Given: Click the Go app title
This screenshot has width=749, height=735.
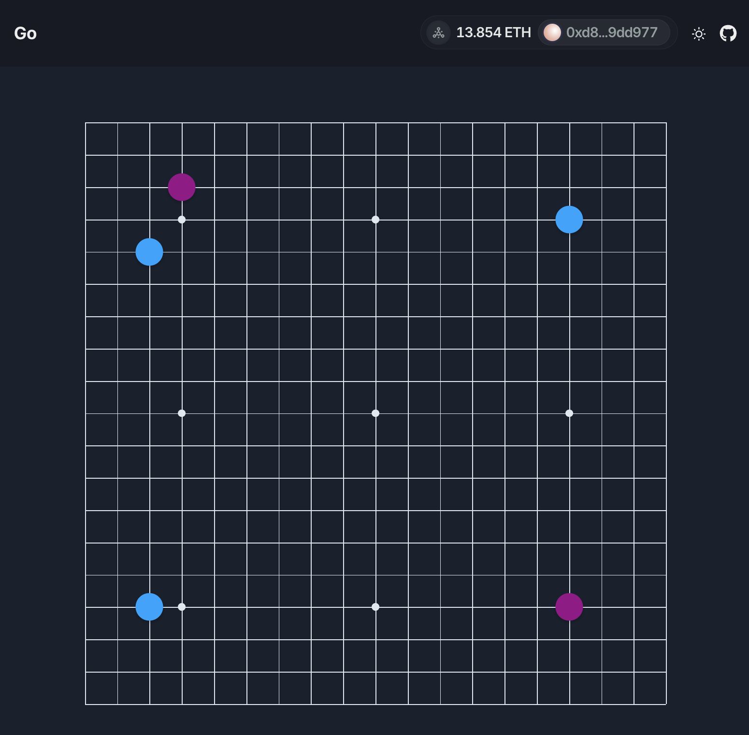Looking at the screenshot, I should (25, 33).
